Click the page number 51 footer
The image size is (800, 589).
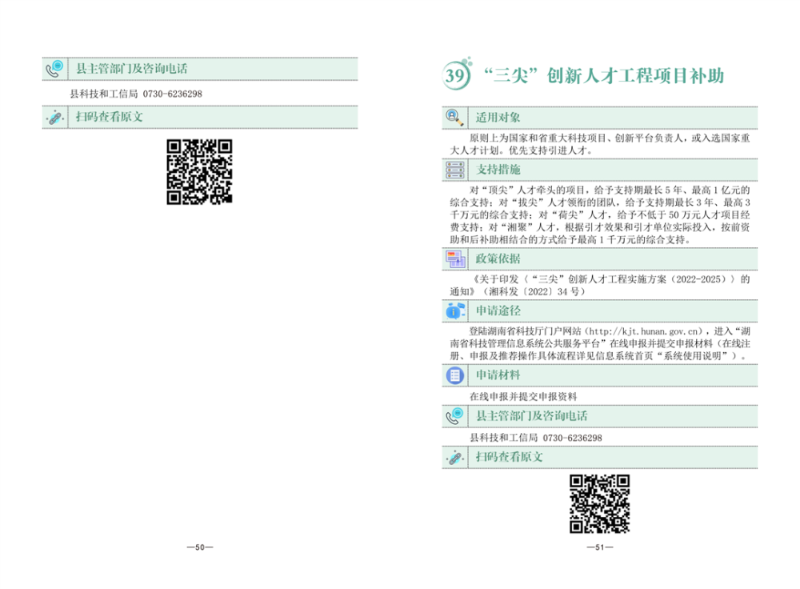(599, 547)
